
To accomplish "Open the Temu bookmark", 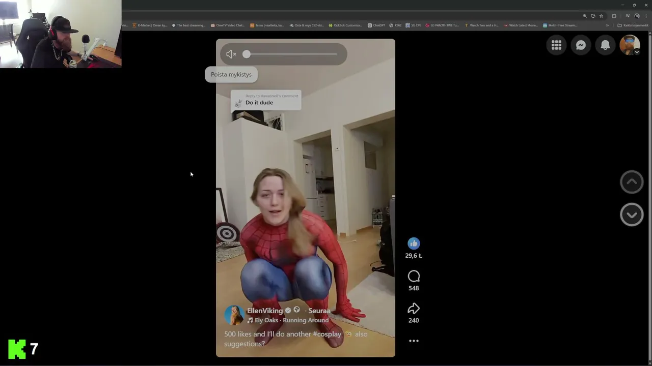I will [267, 25].
